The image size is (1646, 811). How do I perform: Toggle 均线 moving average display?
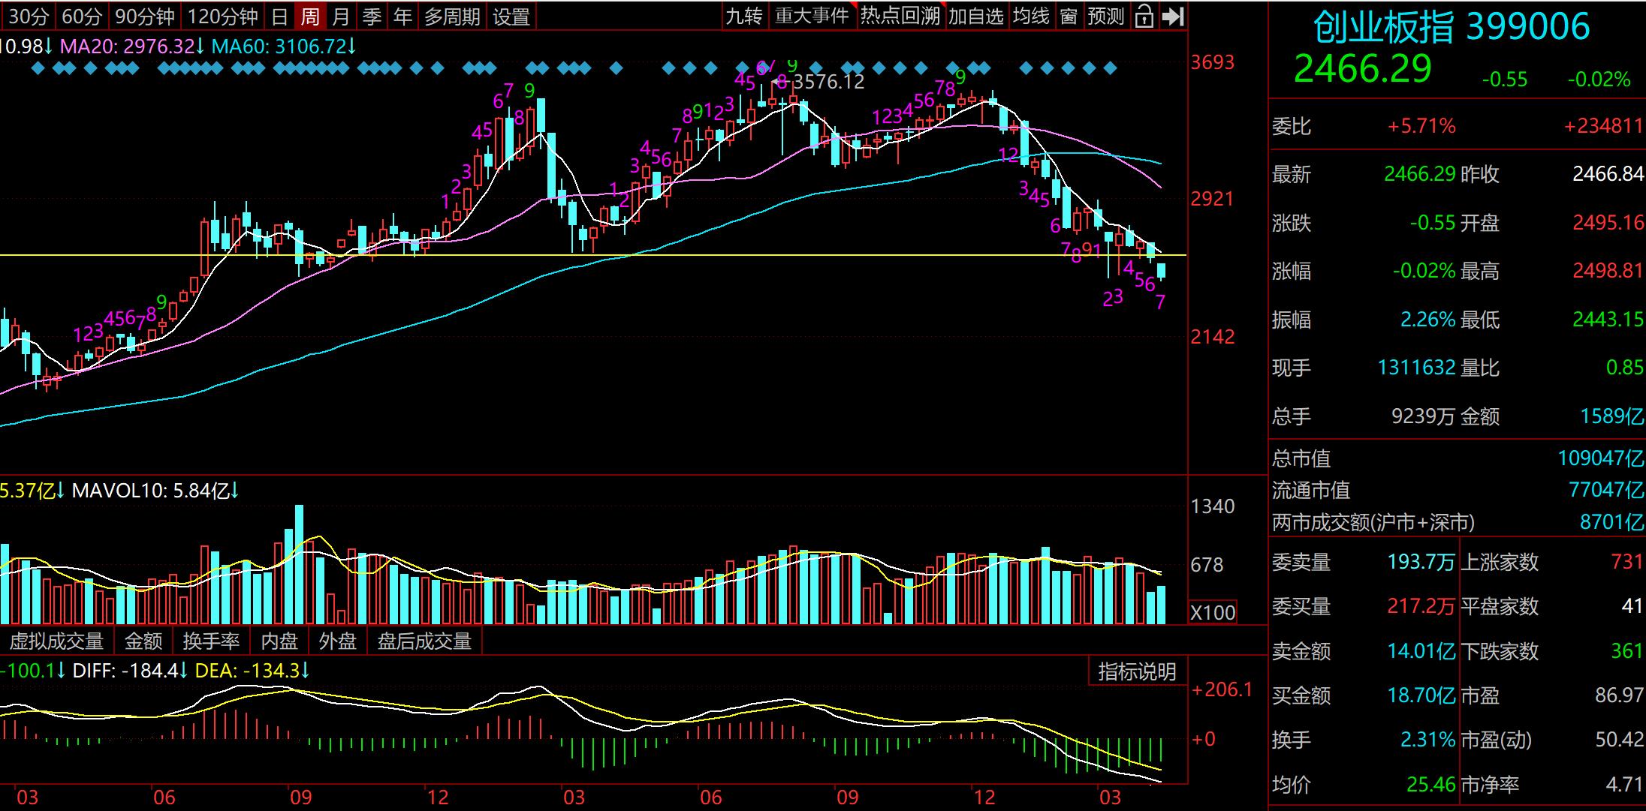coord(1030,16)
